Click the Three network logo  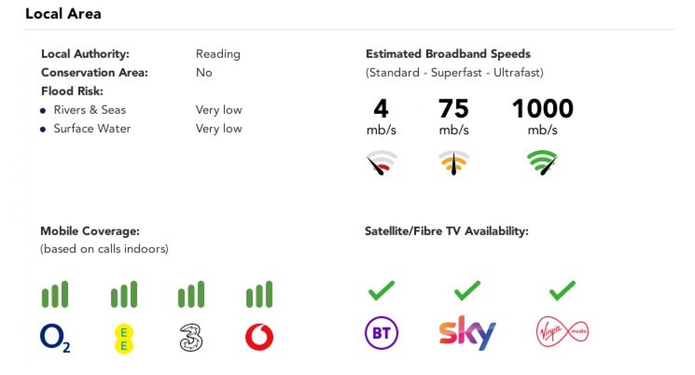pyautogui.click(x=191, y=337)
